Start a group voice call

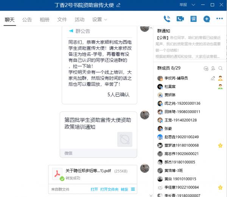click(x=167, y=18)
